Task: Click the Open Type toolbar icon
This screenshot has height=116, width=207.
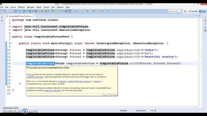Action: click(52, 11)
